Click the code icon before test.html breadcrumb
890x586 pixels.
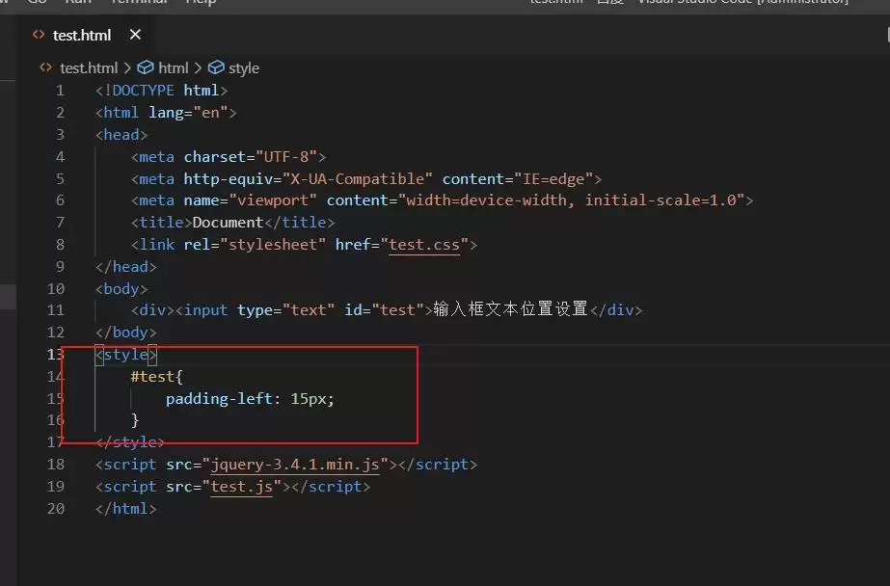pyautogui.click(x=44, y=67)
